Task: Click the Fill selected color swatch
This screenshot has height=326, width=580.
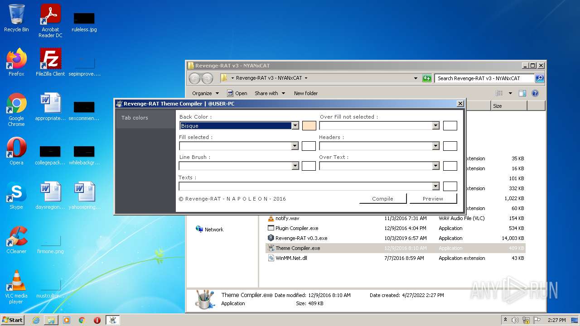Action: pos(309,146)
